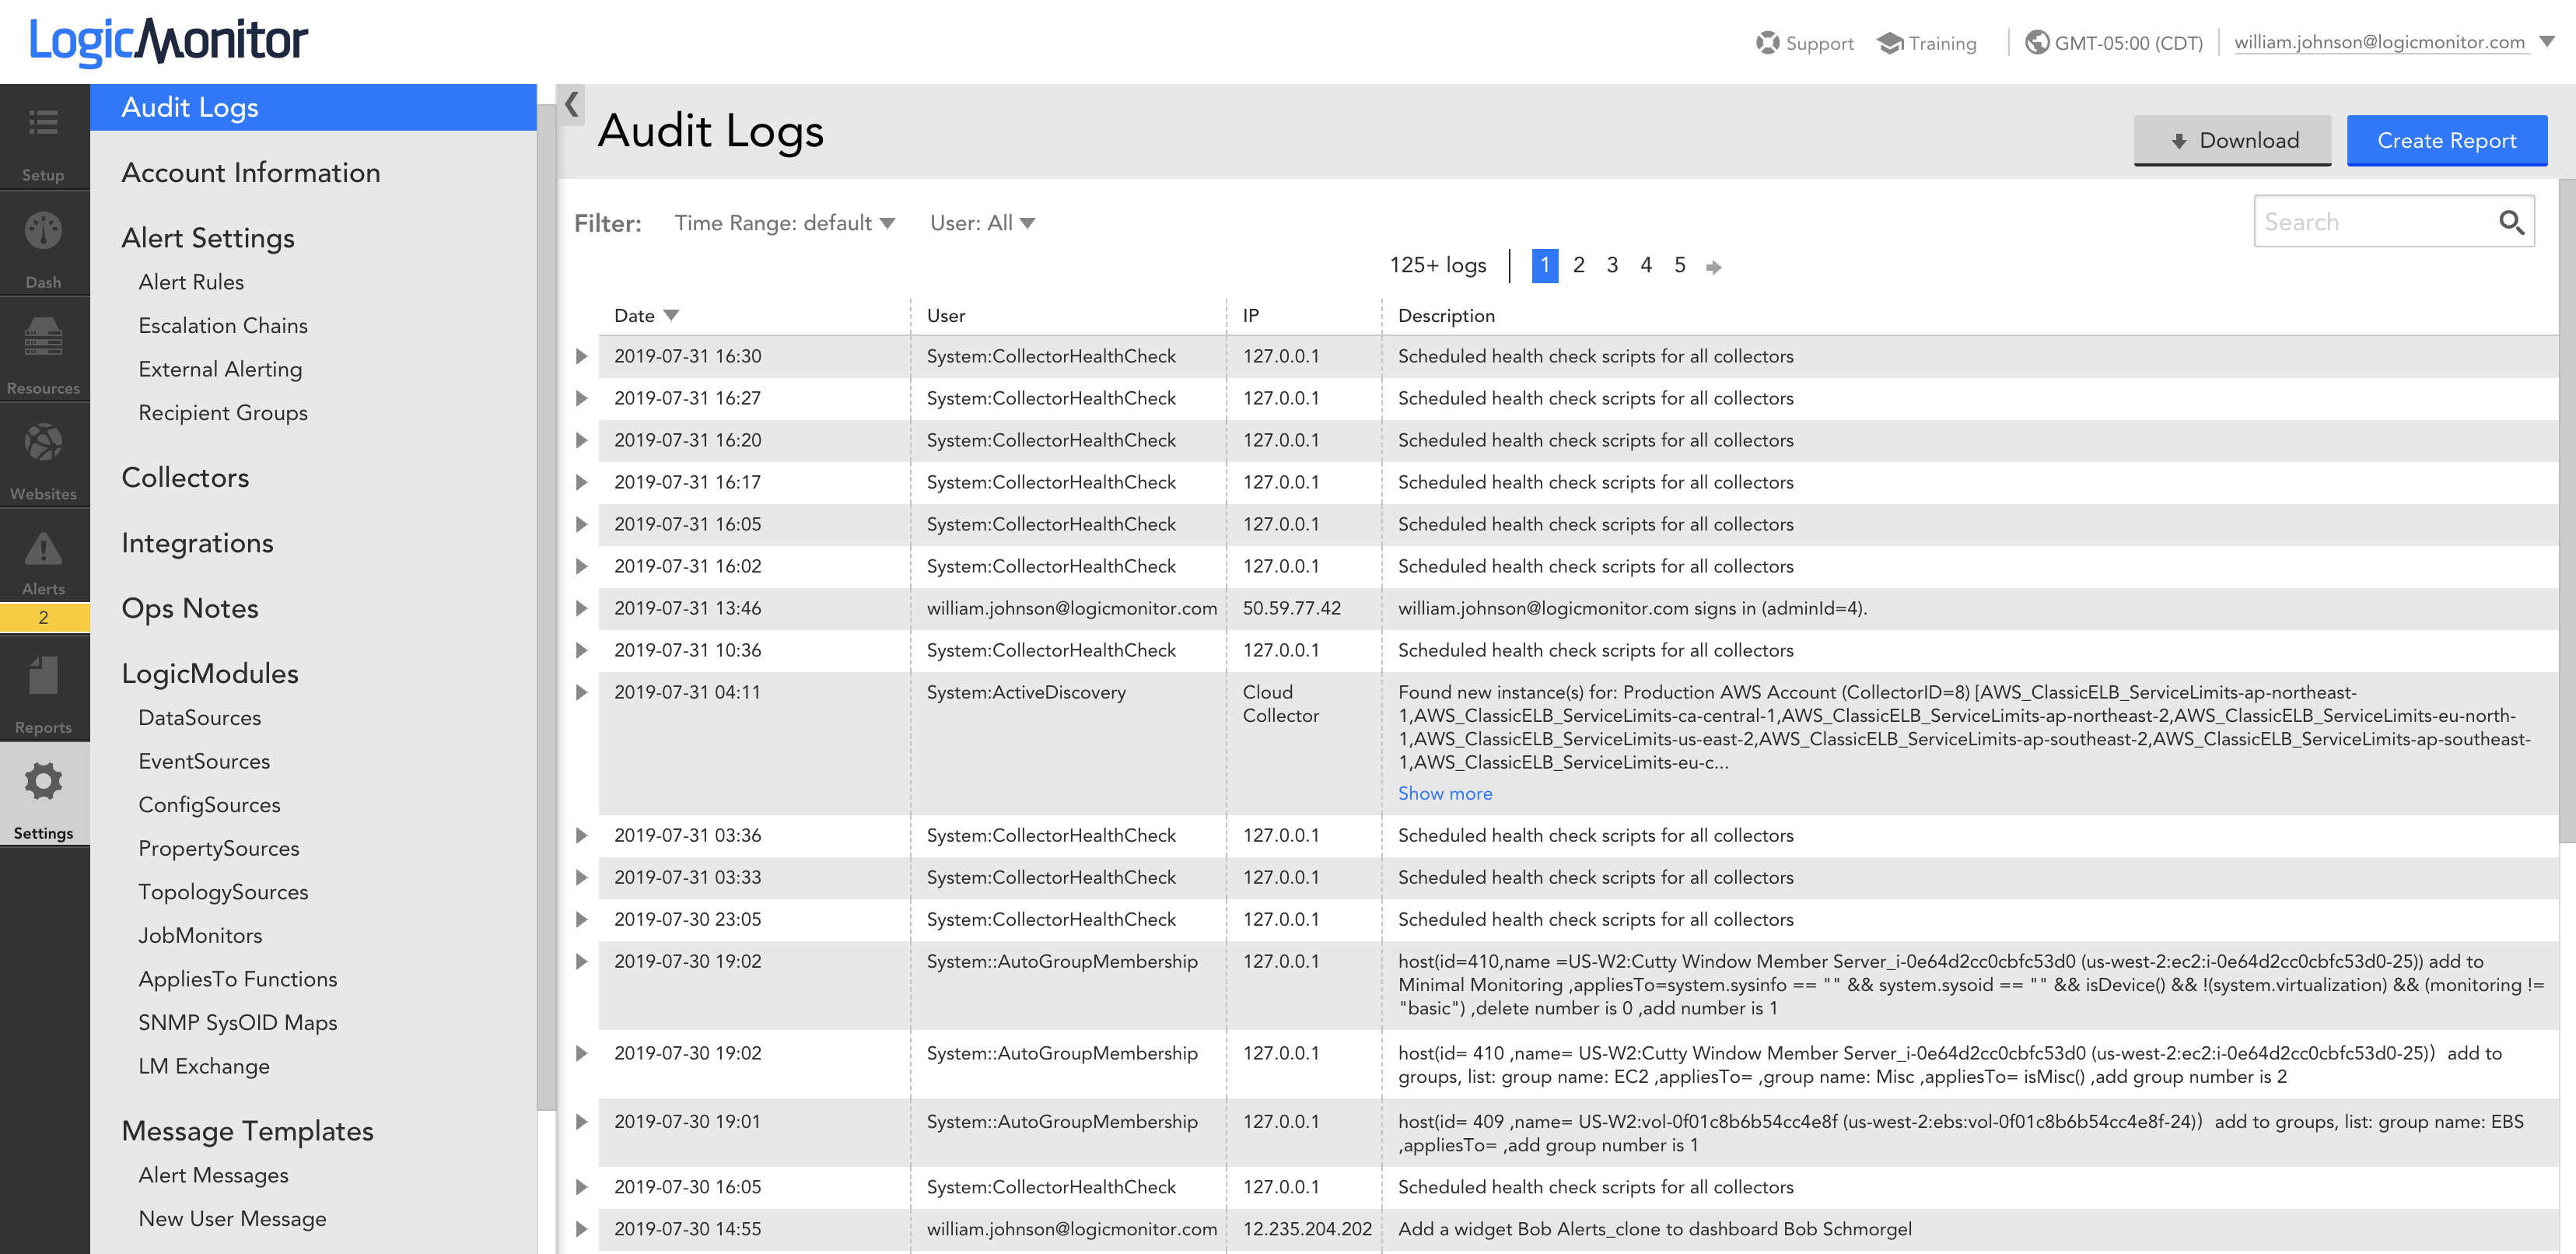Open the Resources sidebar icon
Viewport: 2576px width, 1254px height.
point(43,337)
